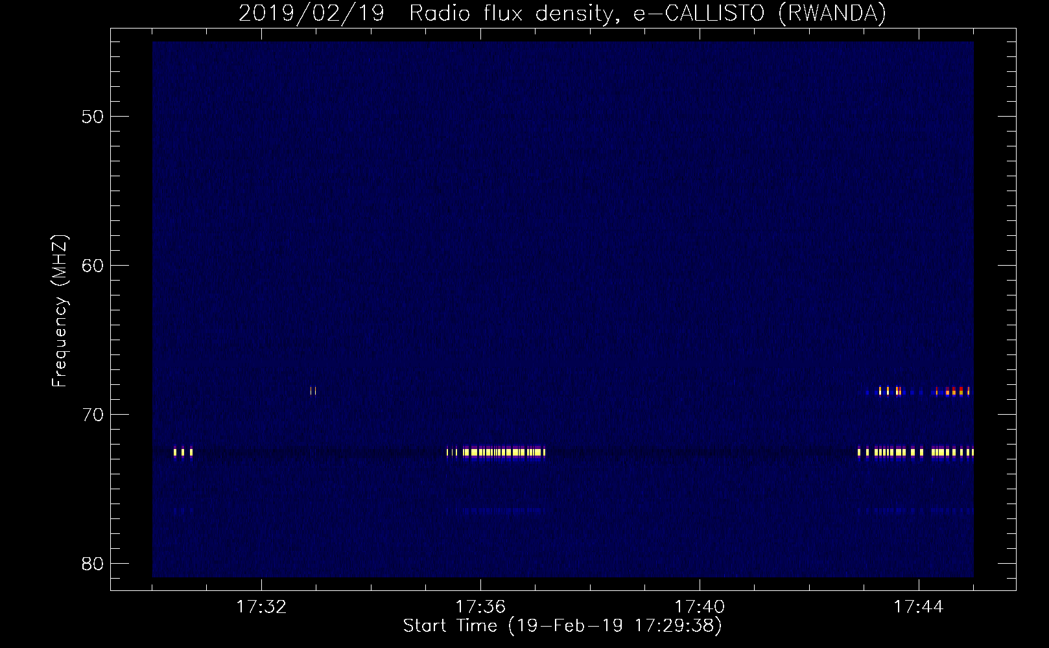Click the frequency tick label '80'
Image resolution: width=1049 pixels, height=648 pixels.
click(x=93, y=564)
